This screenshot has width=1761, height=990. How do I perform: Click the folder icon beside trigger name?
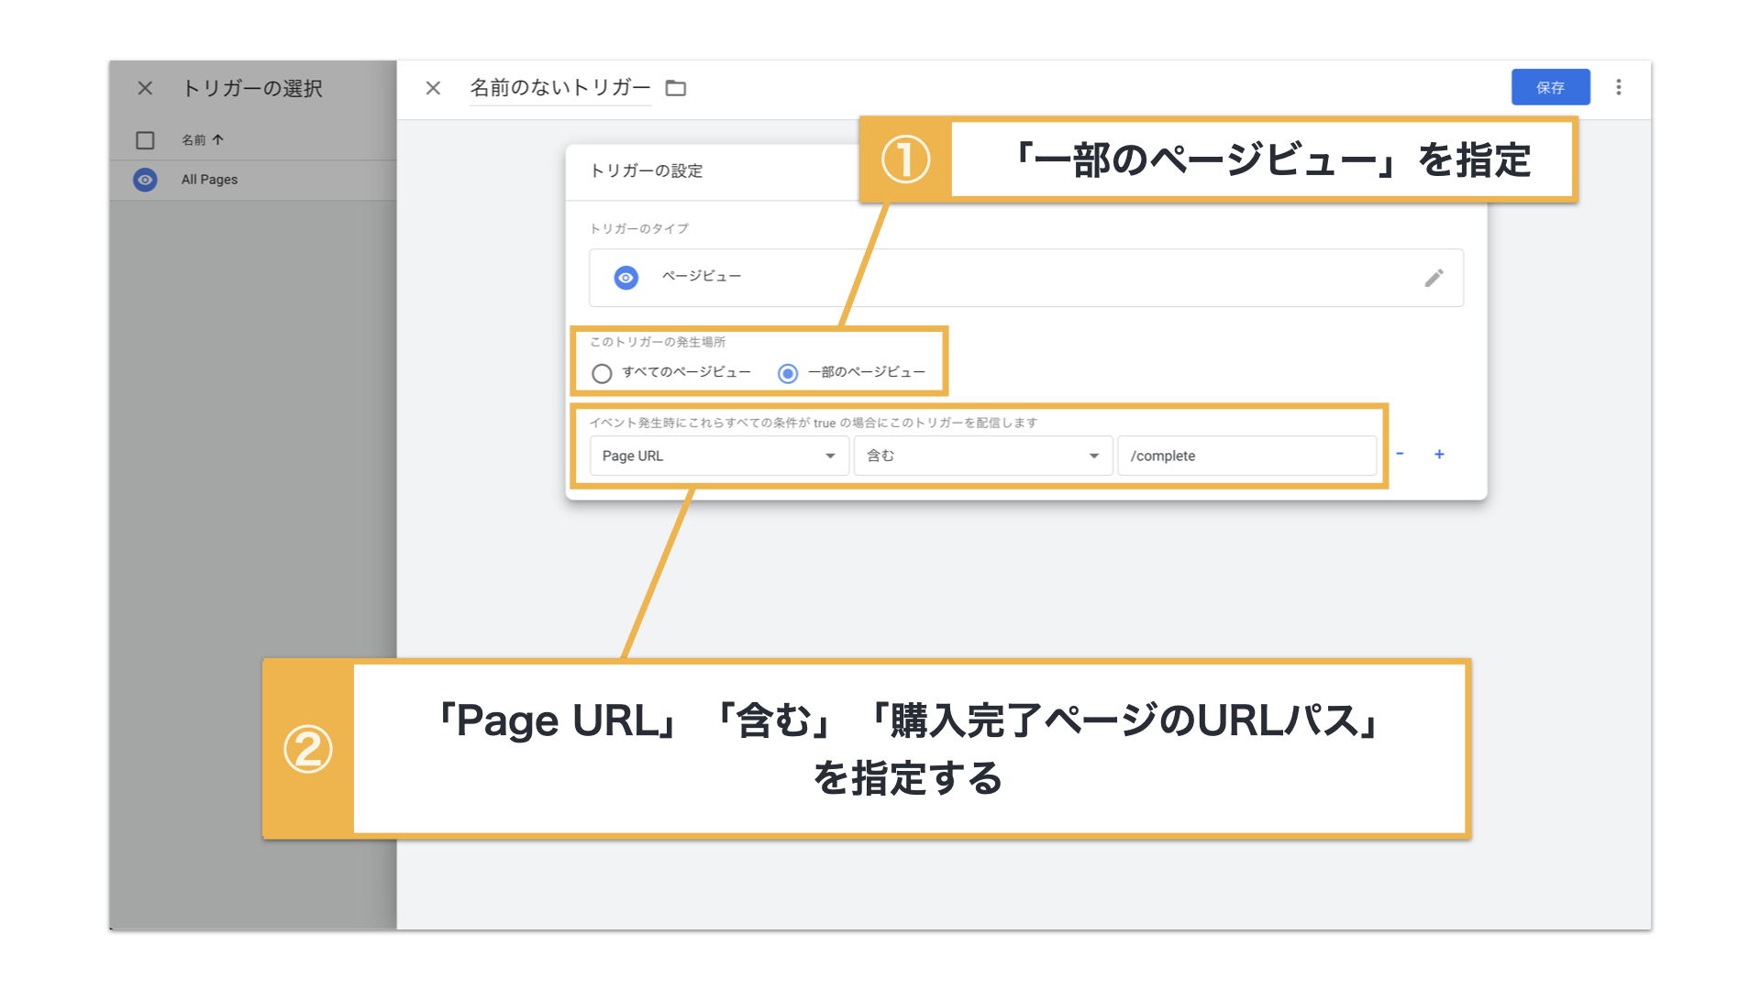[676, 88]
